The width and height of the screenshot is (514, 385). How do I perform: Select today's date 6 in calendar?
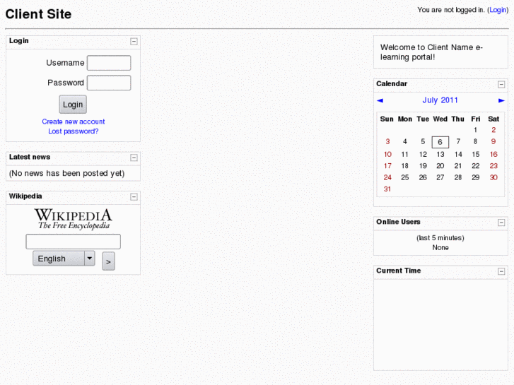[x=440, y=142]
